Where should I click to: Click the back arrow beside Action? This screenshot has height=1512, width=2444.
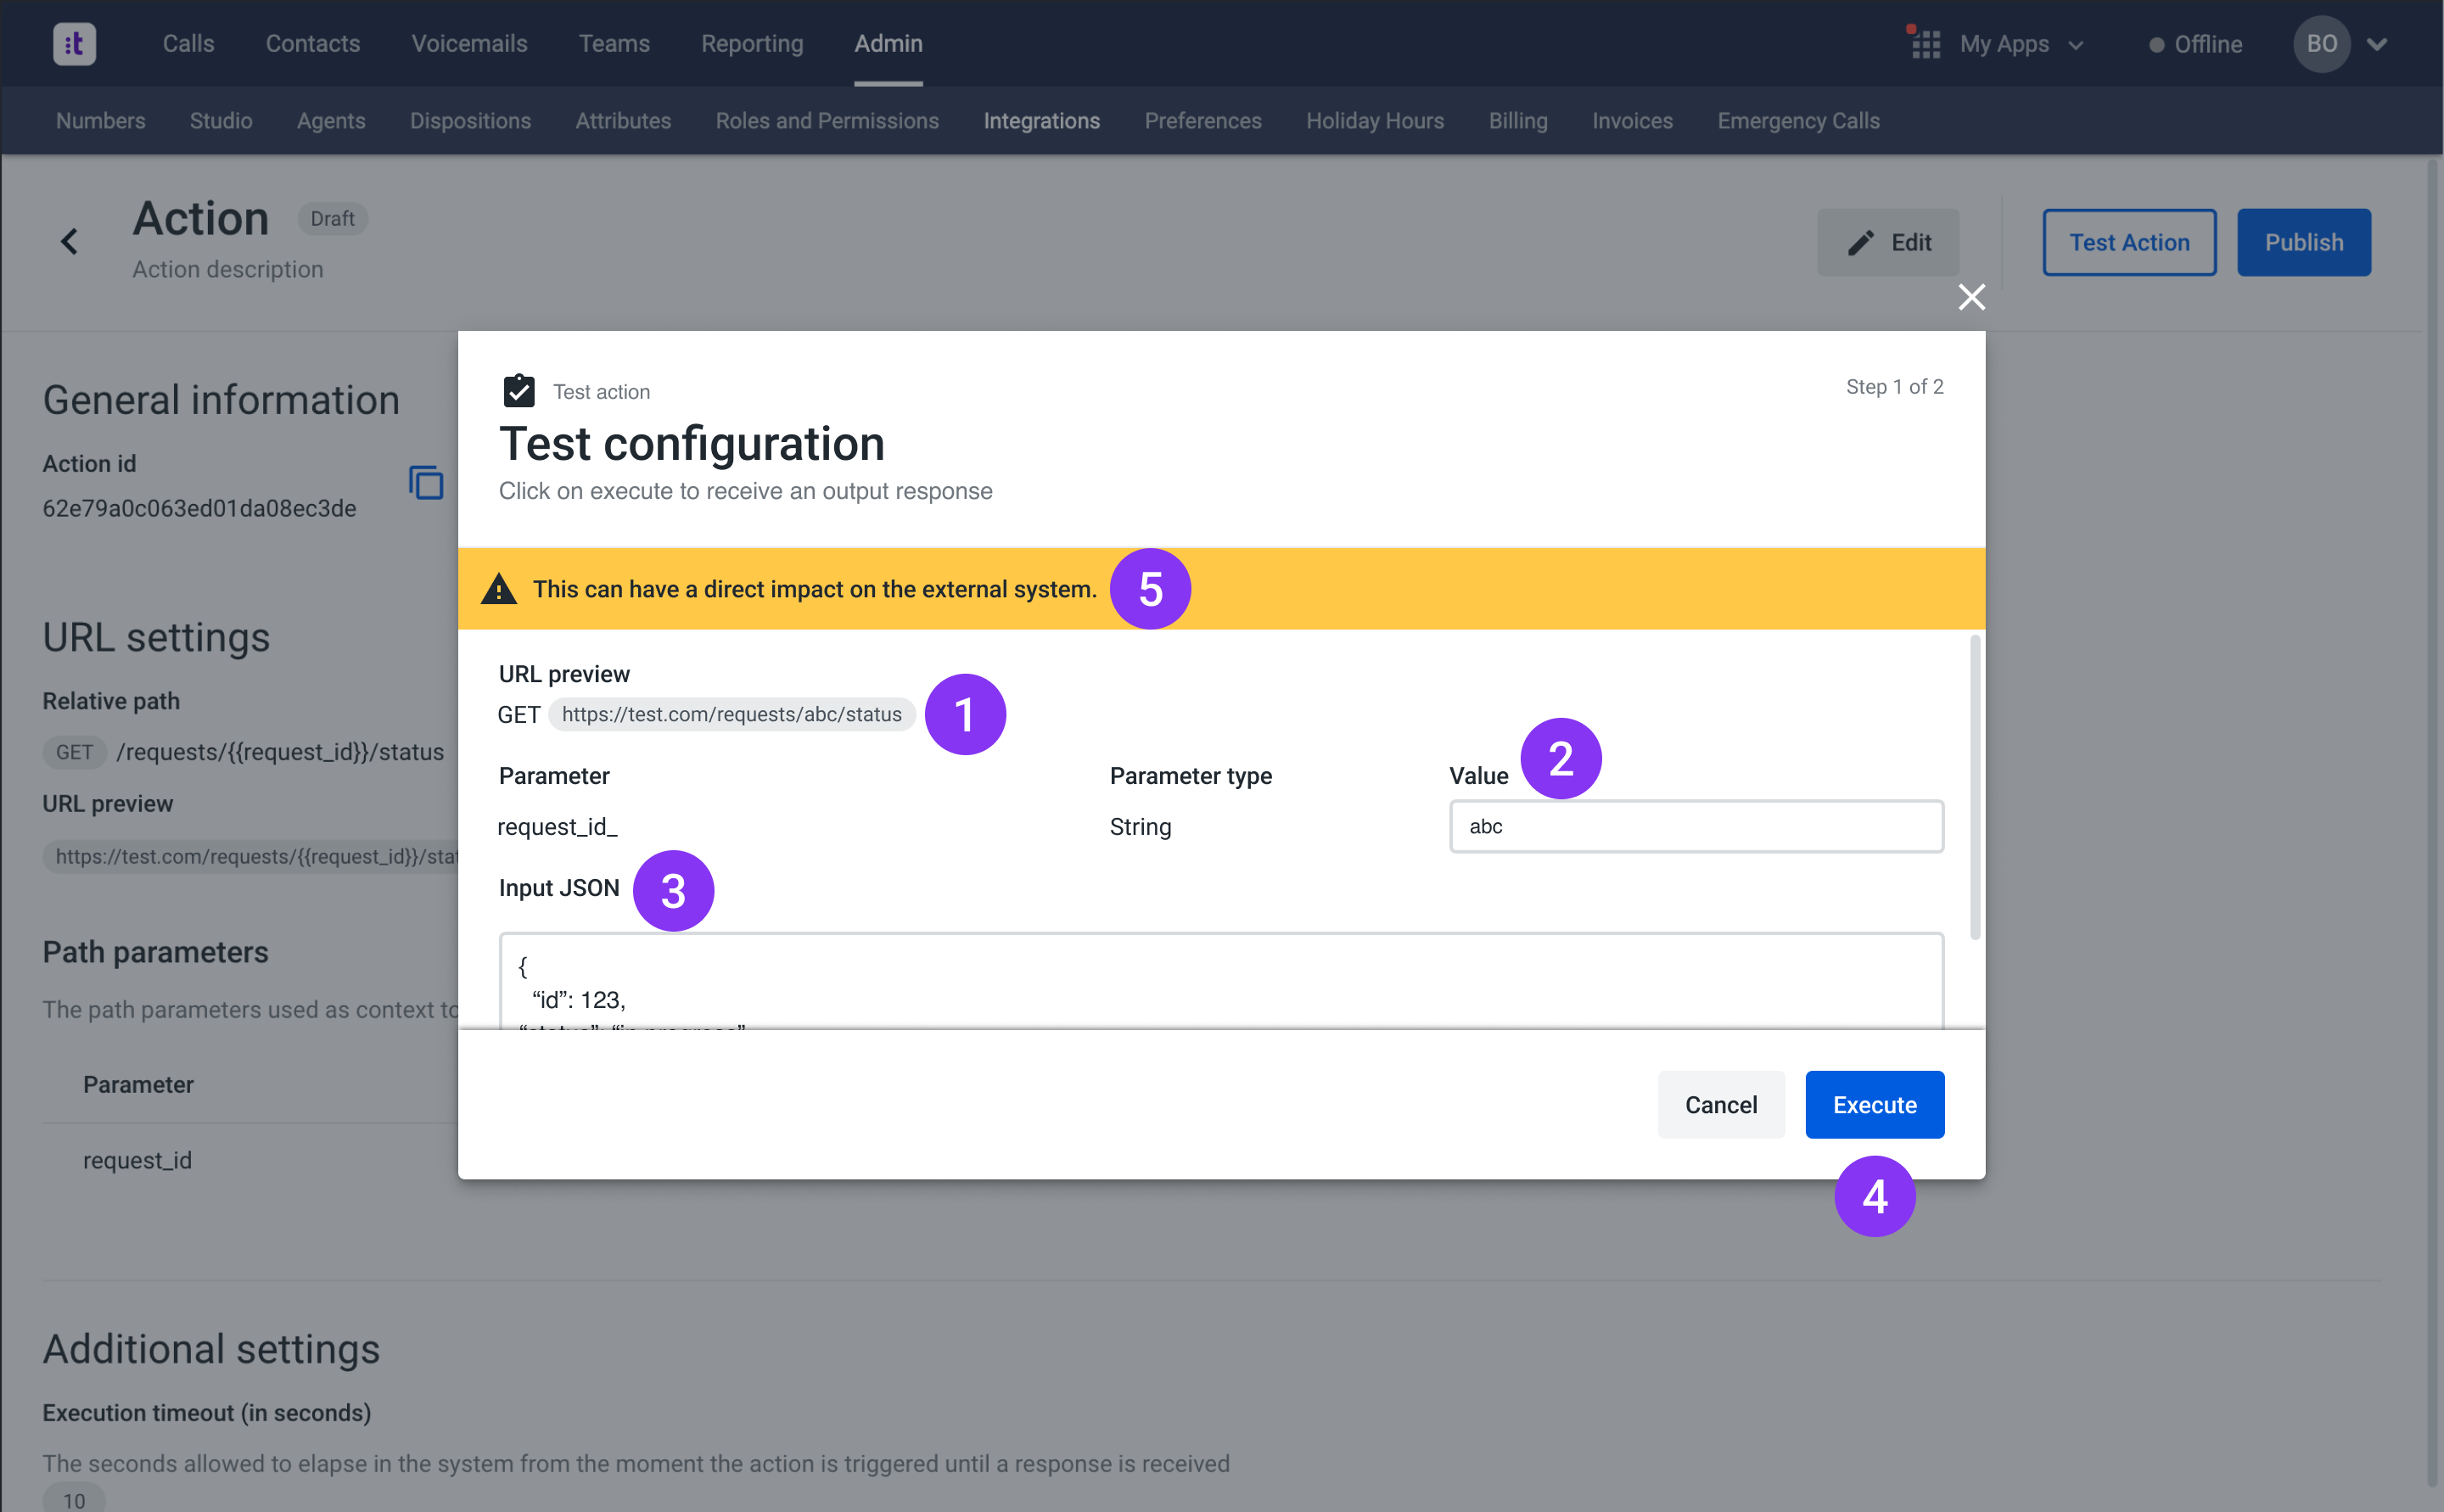point(69,242)
